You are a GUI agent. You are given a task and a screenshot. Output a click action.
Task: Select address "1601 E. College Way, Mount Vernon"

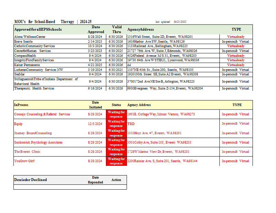coord(161,114)
